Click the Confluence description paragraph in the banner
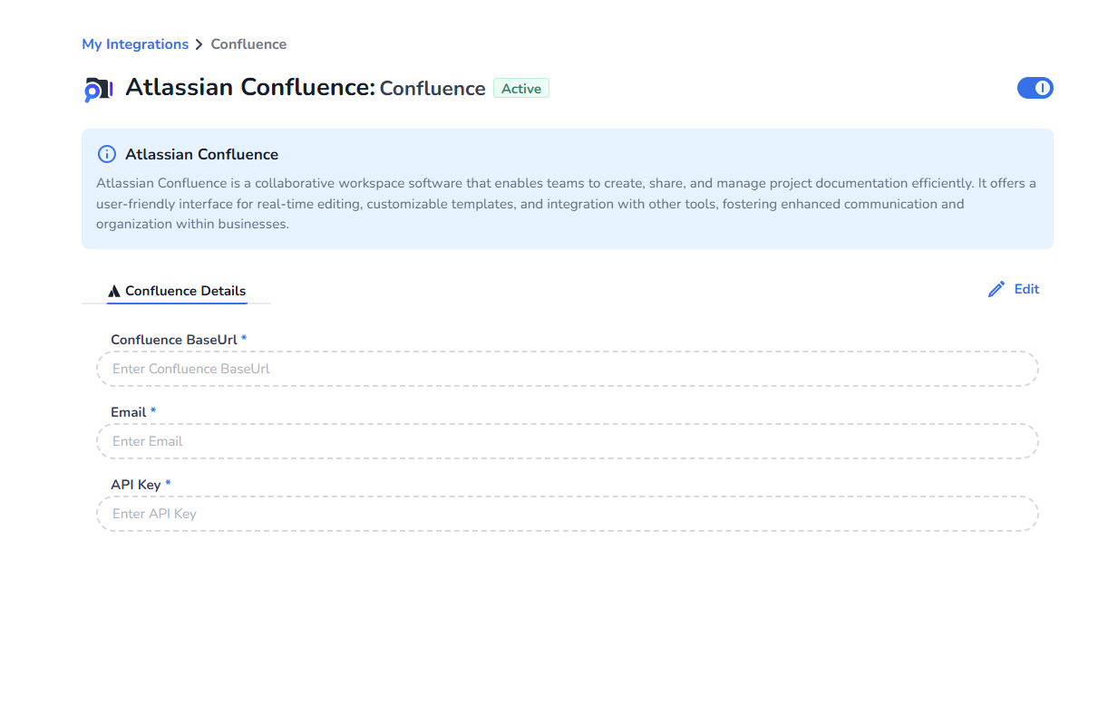 [566, 204]
